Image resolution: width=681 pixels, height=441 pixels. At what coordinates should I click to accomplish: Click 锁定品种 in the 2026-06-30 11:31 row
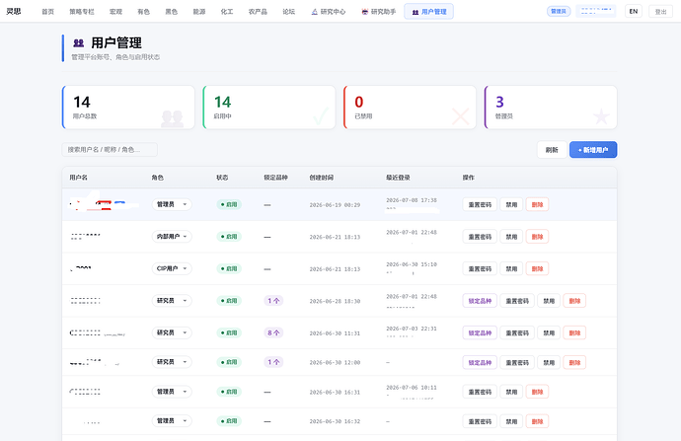(x=480, y=332)
